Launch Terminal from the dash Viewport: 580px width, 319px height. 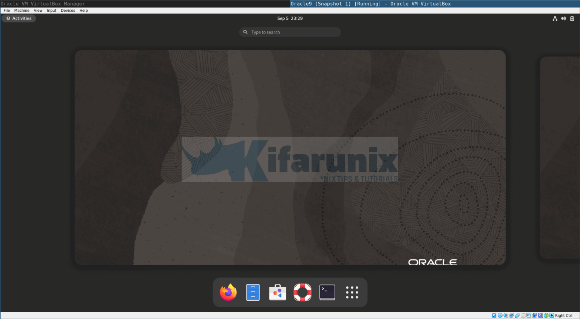(x=327, y=293)
